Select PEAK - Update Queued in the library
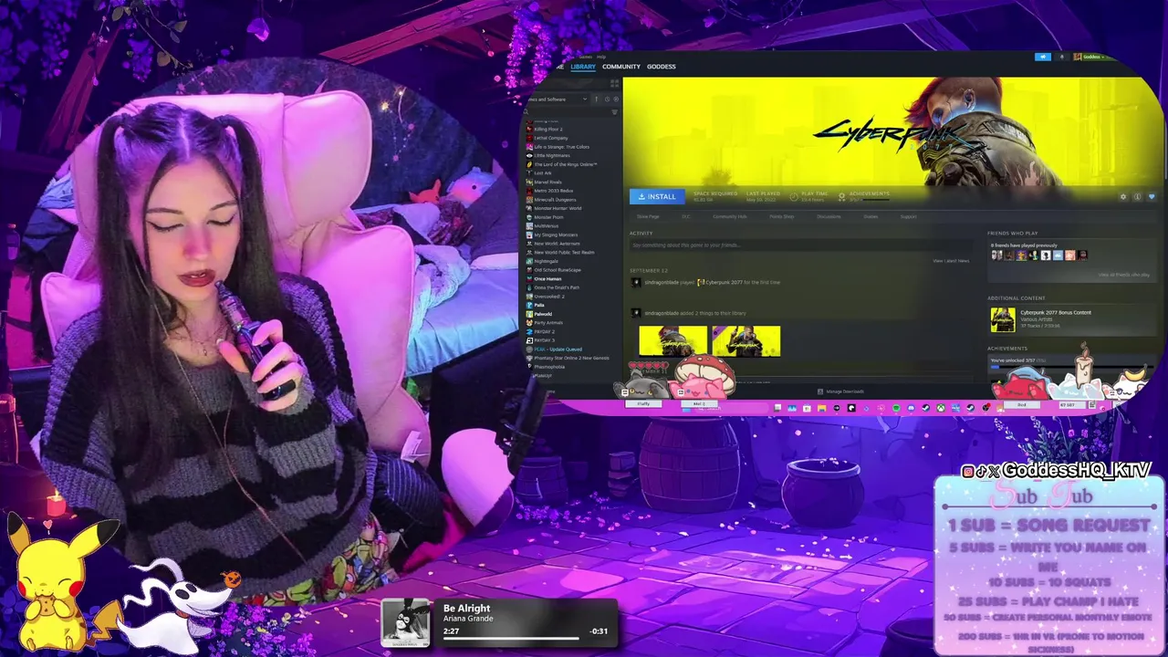 pos(558,349)
